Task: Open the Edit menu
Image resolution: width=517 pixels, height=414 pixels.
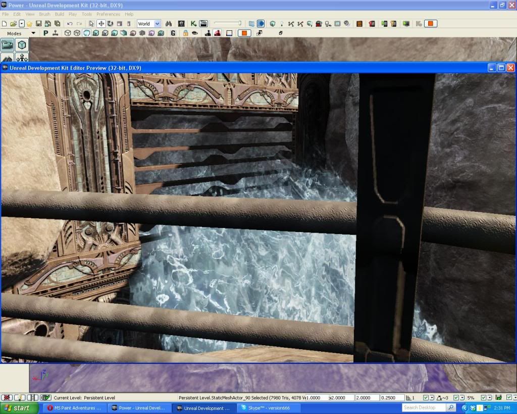Action: [x=17, y=14]
